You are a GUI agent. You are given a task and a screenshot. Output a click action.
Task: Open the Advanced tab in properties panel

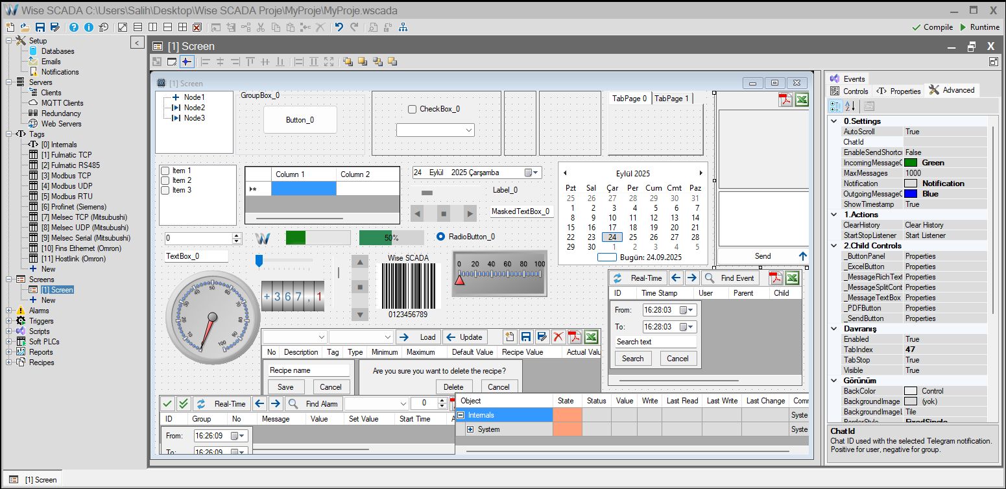952,90
